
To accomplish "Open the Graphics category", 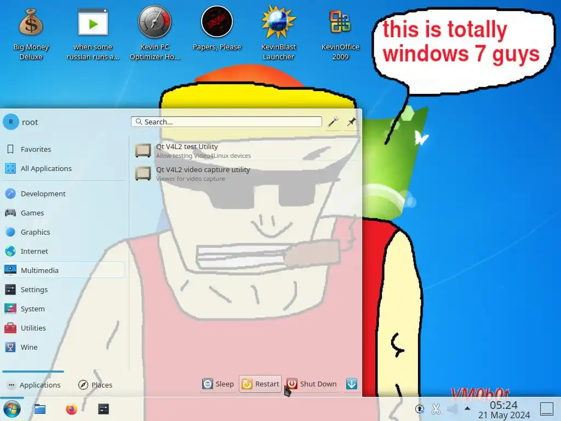I will tap(65, 232).
